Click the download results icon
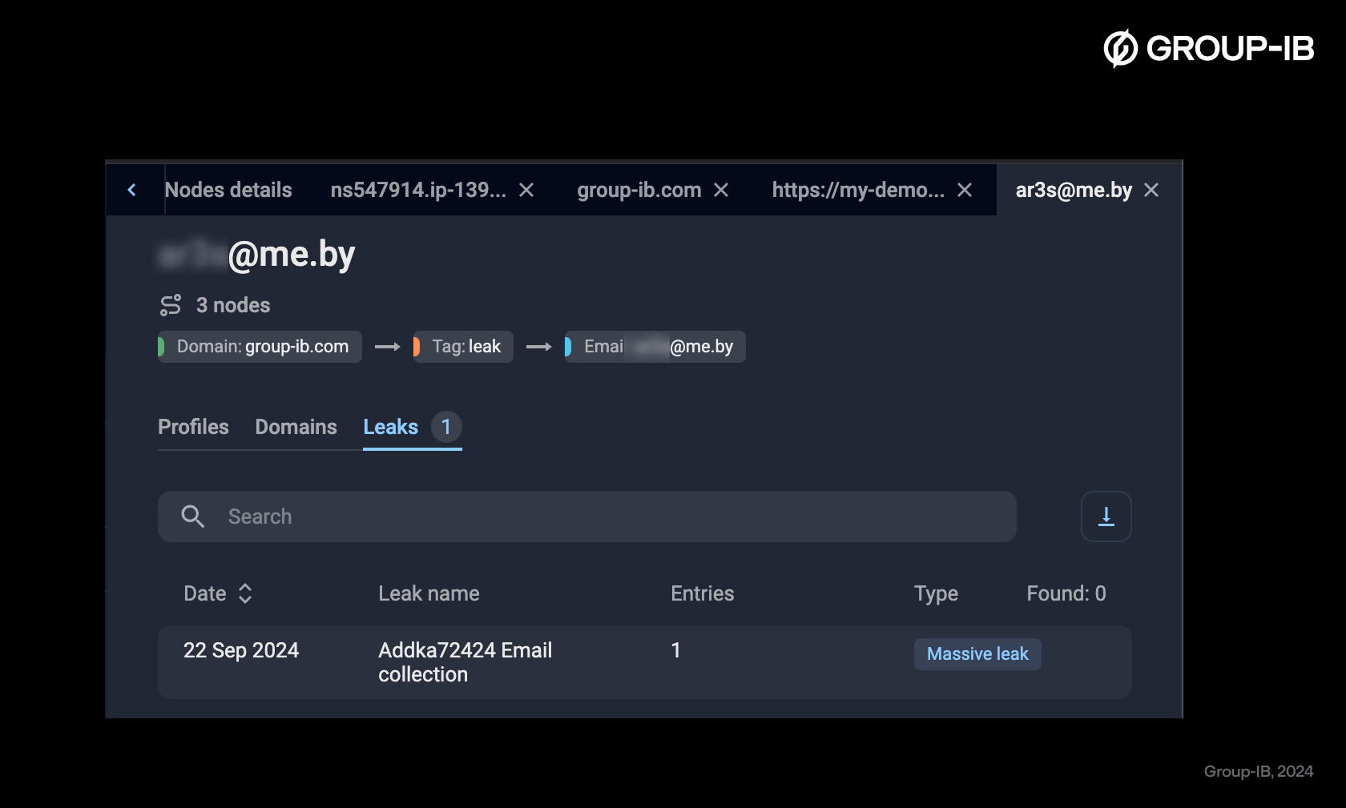 [1106, 517]
